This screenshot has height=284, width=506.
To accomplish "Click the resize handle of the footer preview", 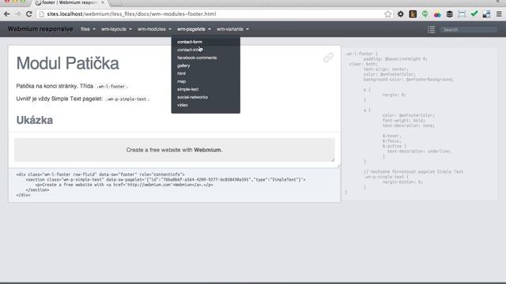I will click(333, 159).
